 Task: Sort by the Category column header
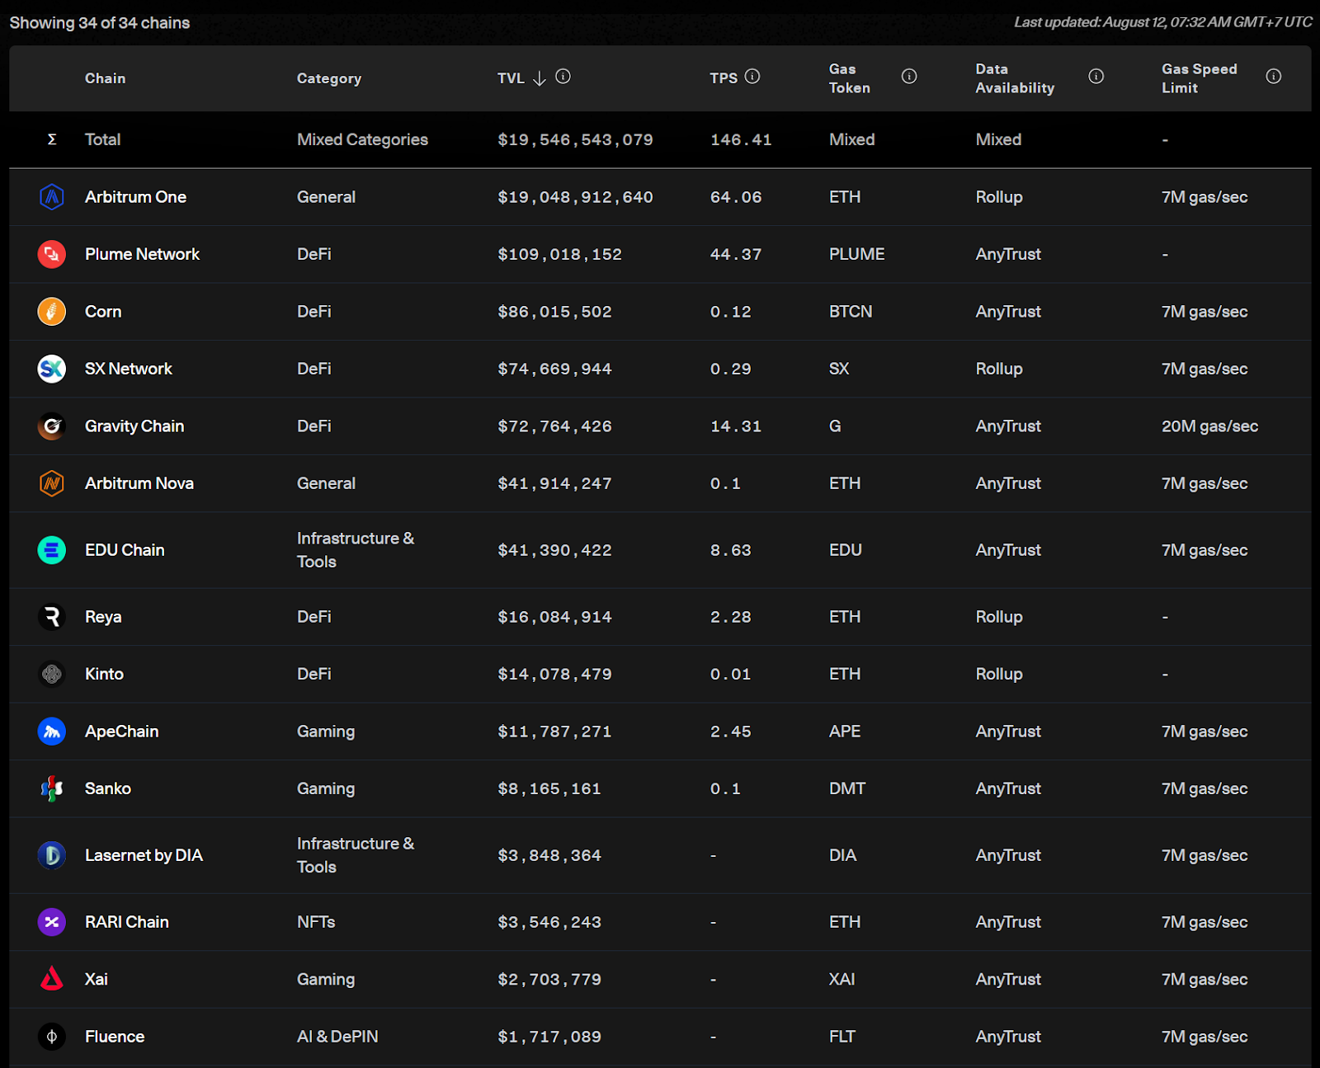329,78
